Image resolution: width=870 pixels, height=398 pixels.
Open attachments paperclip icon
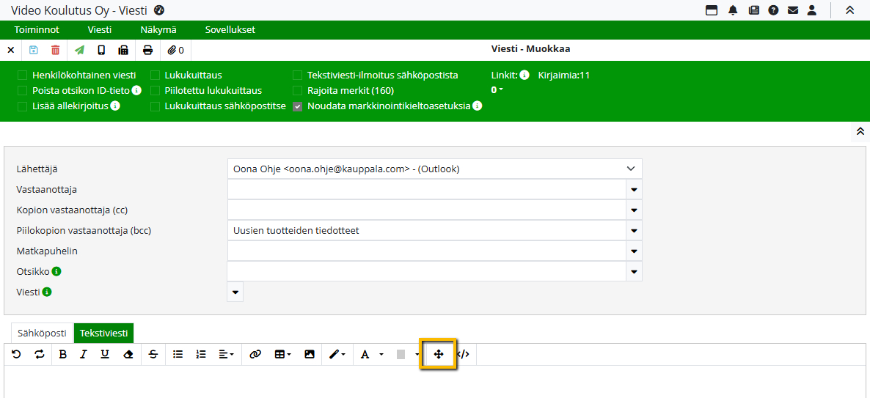tap(175, 50)
